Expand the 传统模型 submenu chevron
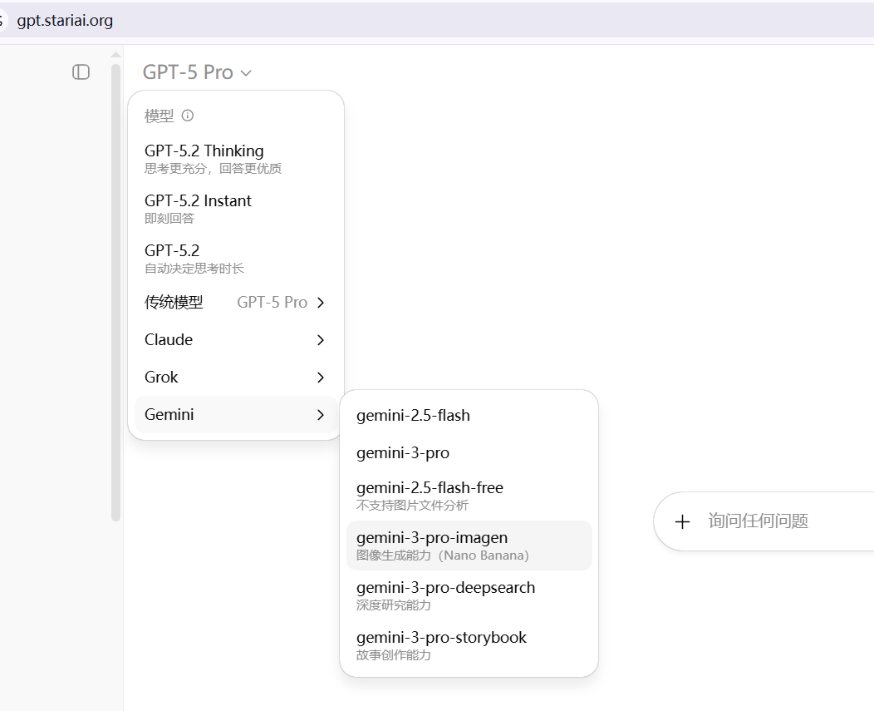The width and height of the screenshot is (874, 711). pyautogui.click(x=321, y=303)
